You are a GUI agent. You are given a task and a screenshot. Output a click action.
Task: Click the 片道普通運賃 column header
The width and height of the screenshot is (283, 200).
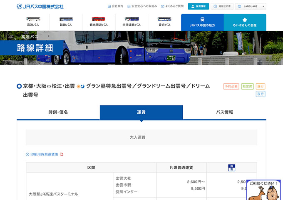click(181, 167)
